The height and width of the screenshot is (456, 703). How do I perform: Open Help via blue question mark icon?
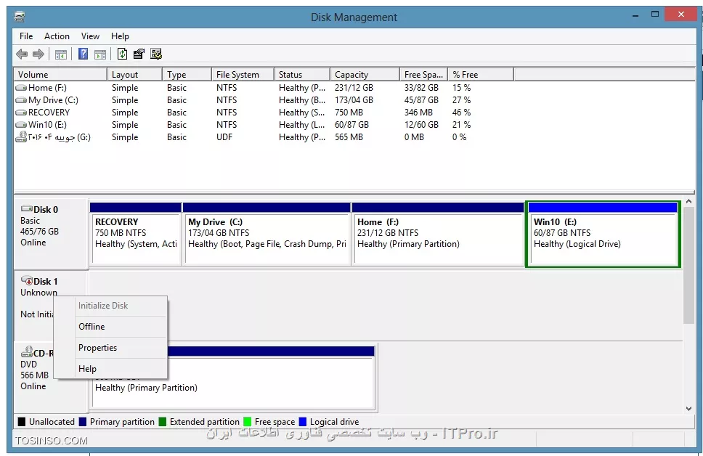point(83,54)
